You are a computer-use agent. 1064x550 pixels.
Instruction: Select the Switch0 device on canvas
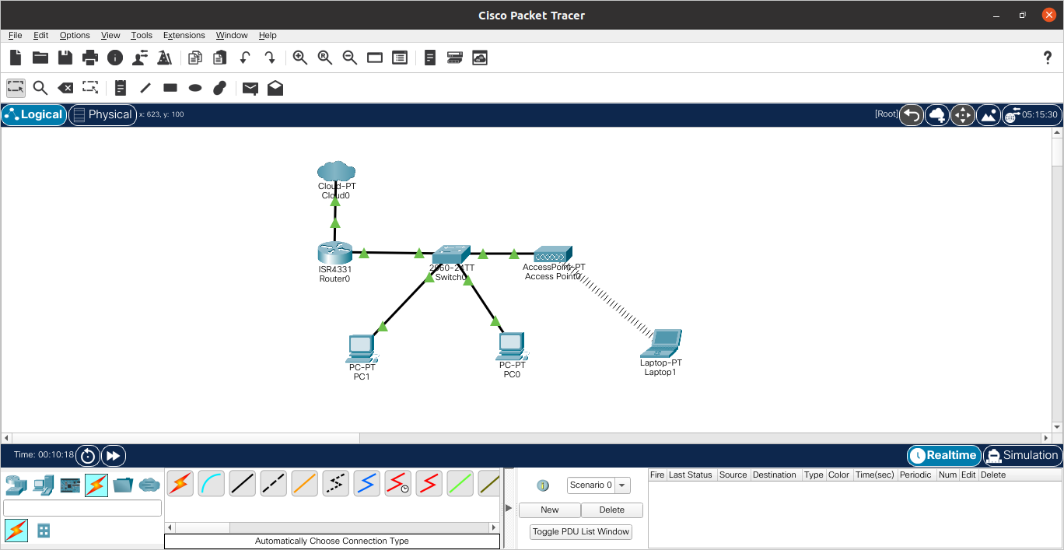(451, 254)
